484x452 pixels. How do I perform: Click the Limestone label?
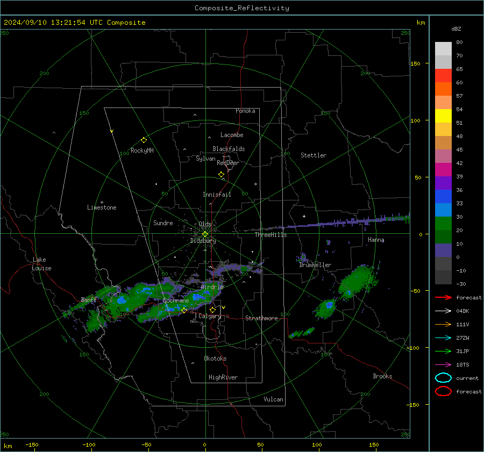coord(102,207)
